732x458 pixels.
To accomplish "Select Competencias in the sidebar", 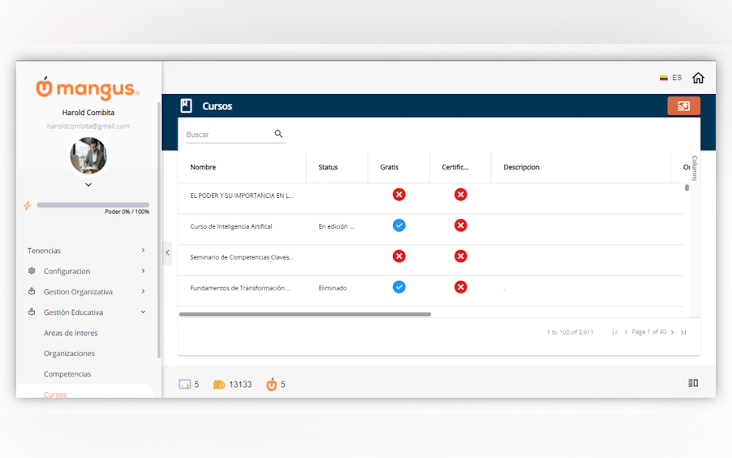I will pyautogui.click(x=67, y=374).
